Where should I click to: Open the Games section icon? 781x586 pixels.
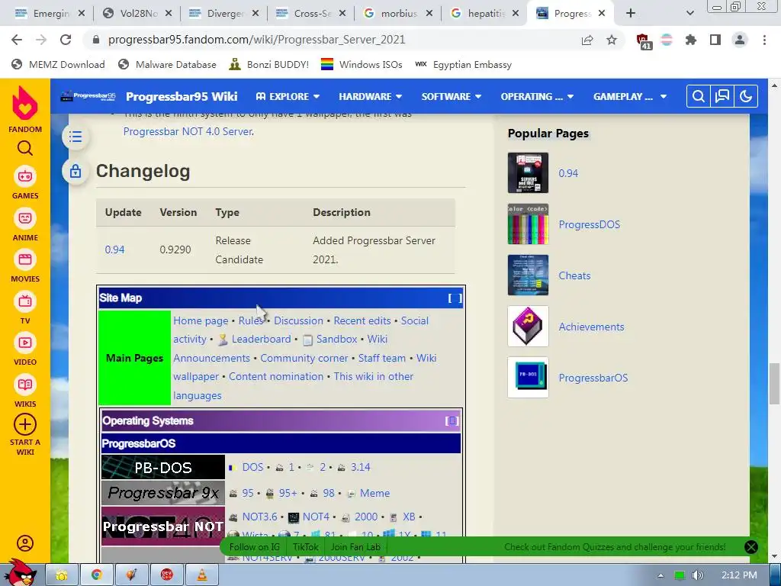25,176
